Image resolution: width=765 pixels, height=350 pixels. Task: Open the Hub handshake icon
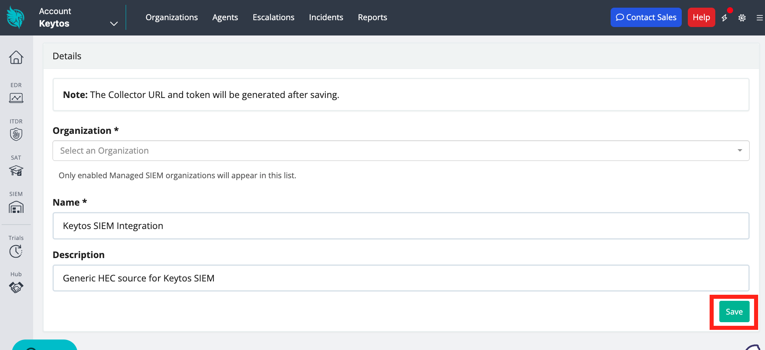click(16, 287)
